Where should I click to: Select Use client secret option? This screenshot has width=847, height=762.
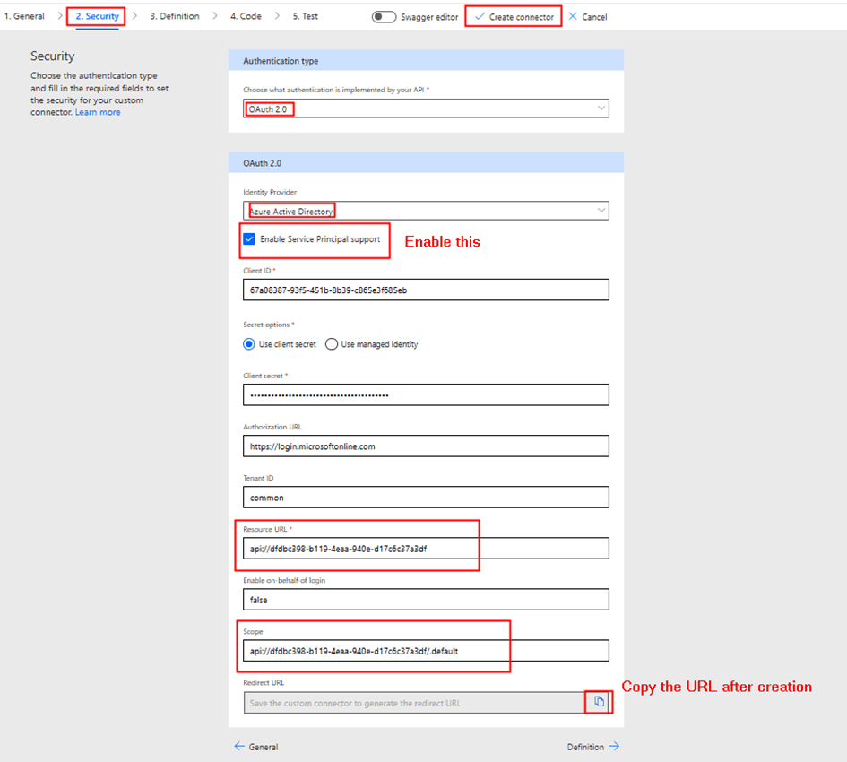coord(249,344)
